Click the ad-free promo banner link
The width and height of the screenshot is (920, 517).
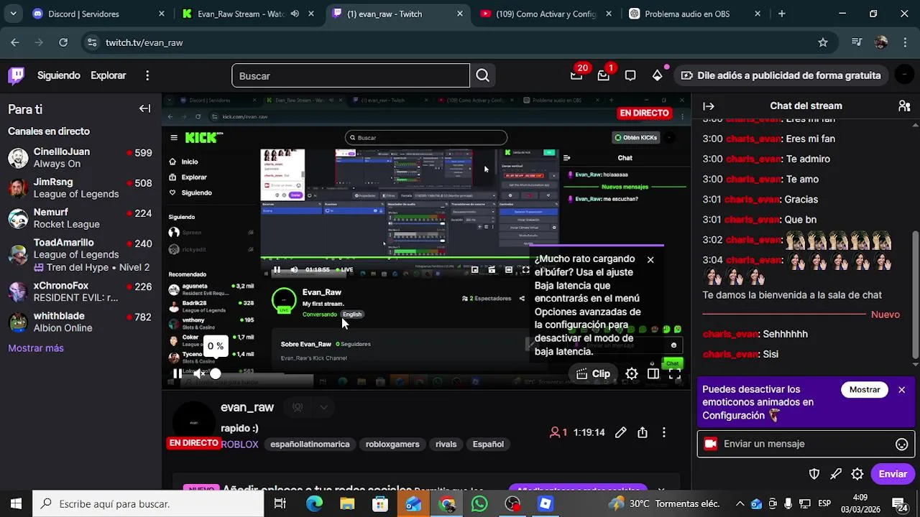point(781,75)
